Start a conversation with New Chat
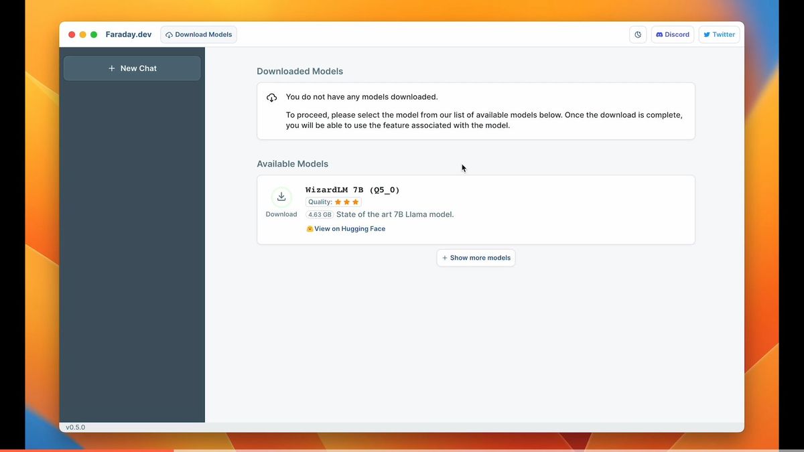 click(x=131, y=68)
